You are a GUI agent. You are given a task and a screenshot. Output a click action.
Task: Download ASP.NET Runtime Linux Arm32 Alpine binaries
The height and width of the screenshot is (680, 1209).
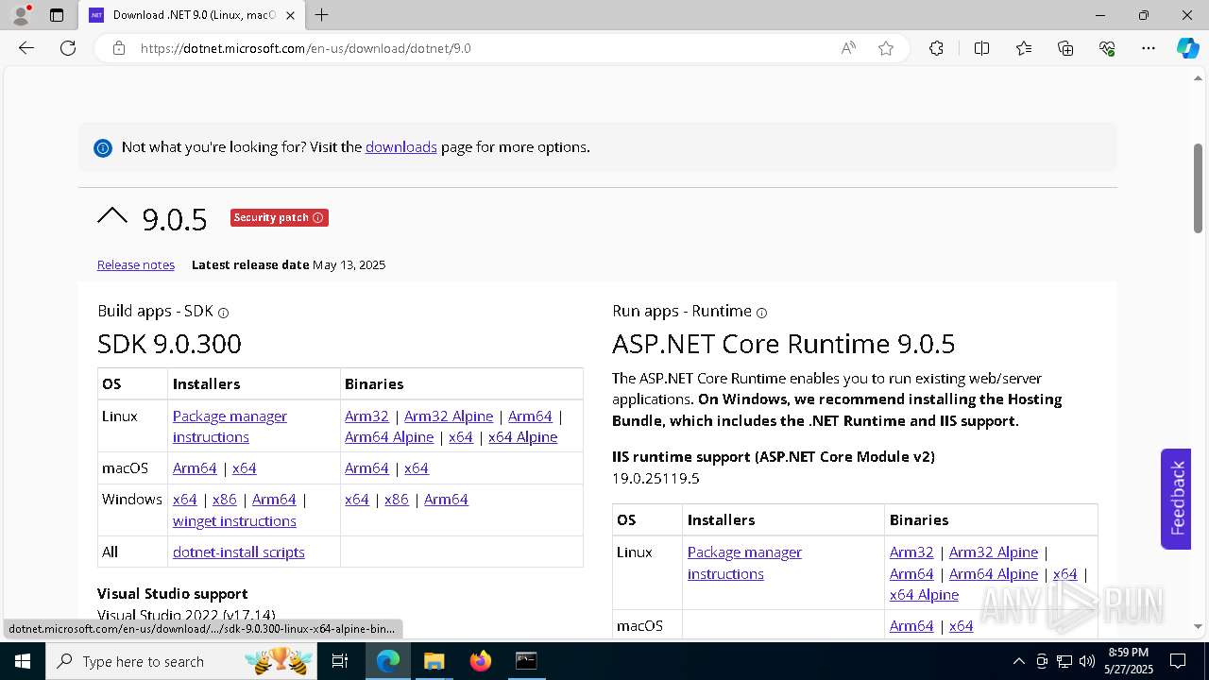(994, 552)
